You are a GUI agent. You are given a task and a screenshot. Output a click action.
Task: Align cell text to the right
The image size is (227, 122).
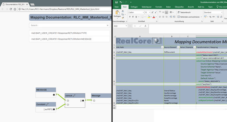(x=166, y=17)
